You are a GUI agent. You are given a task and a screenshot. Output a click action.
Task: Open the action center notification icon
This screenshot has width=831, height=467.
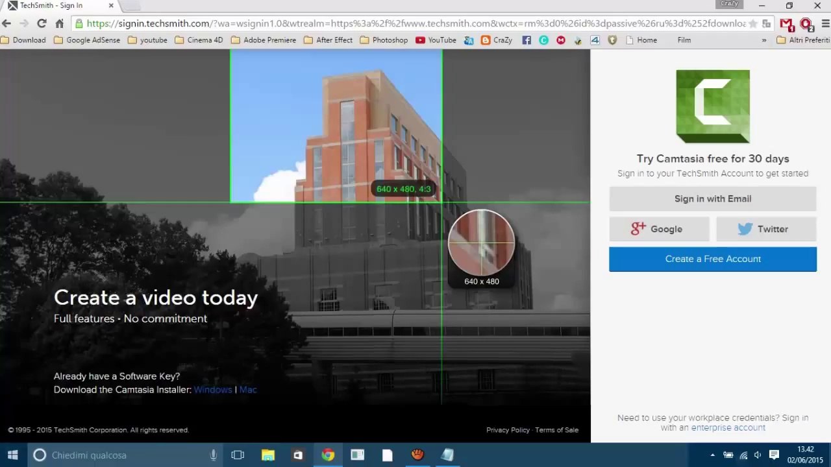point(774,455)
